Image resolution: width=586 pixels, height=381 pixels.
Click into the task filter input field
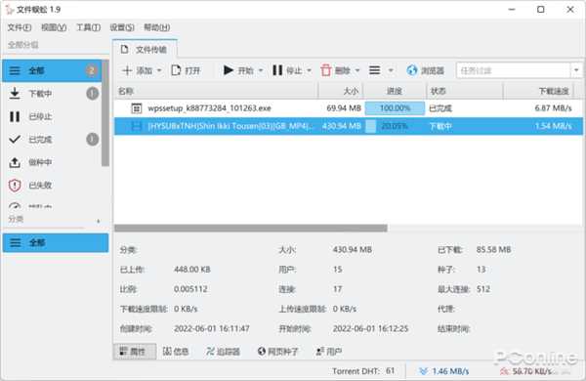513,70
